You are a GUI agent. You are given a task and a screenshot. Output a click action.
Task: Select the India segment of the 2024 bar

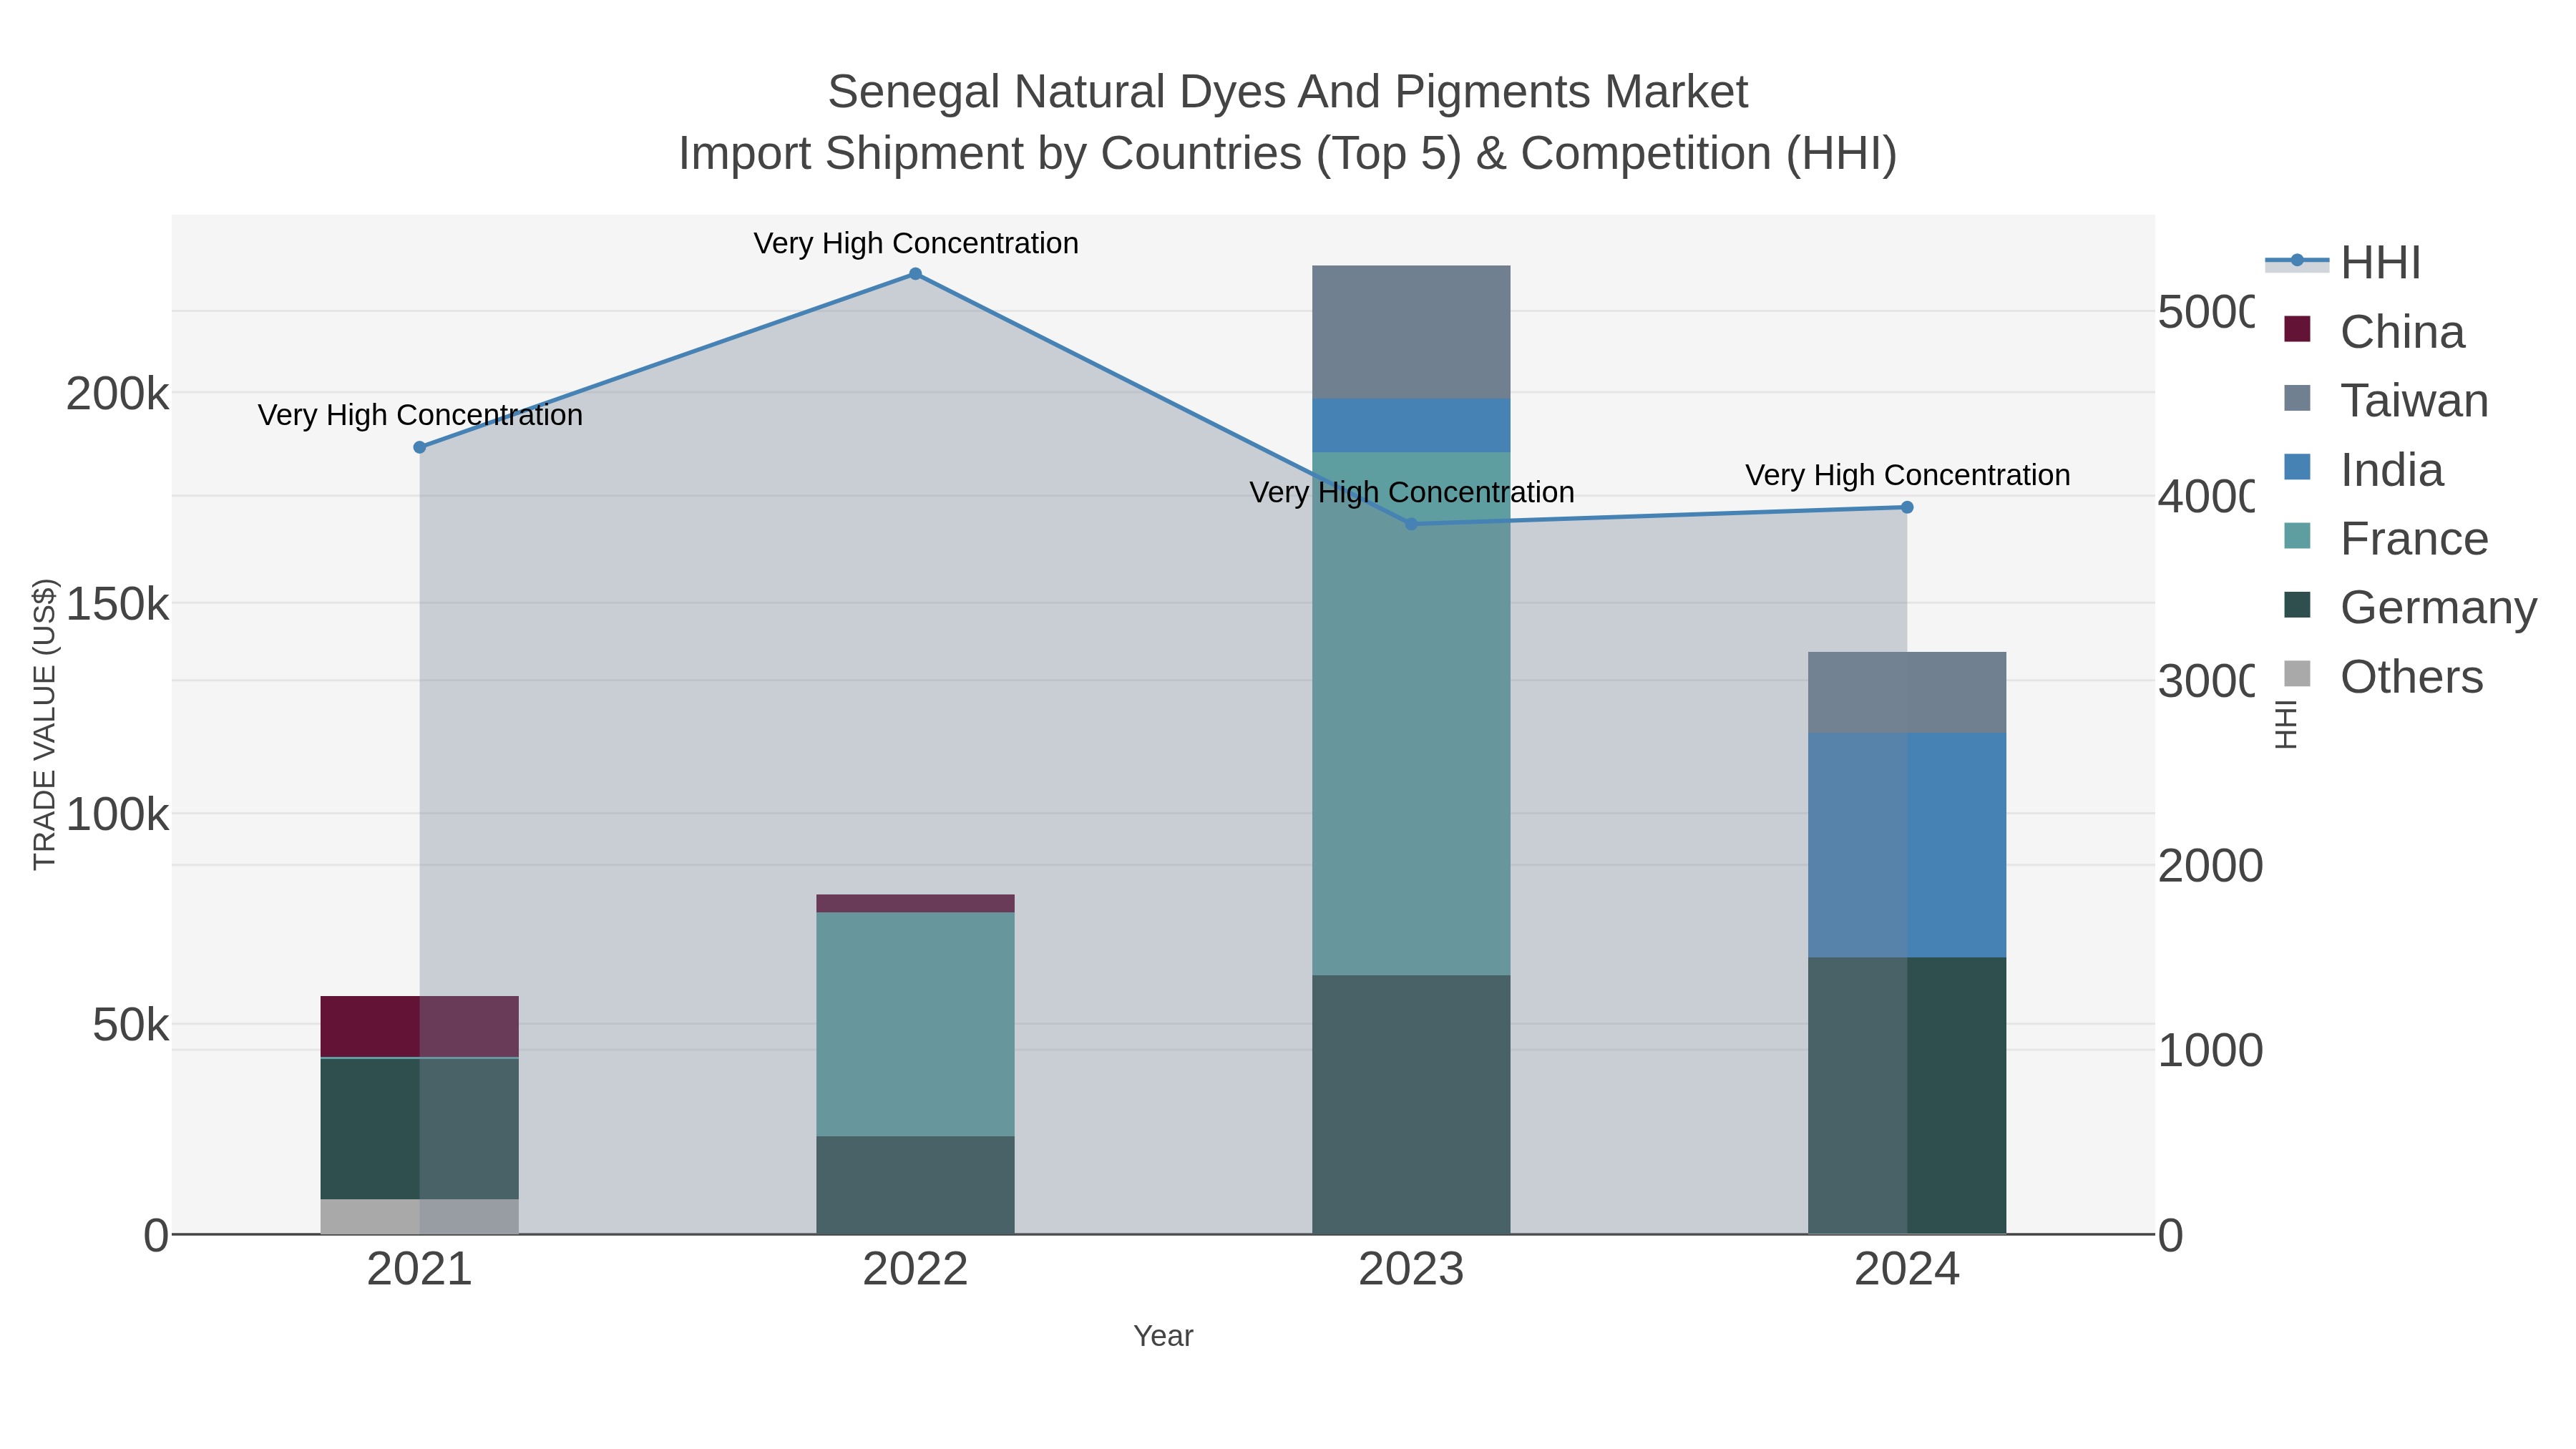pos(1907,845)
